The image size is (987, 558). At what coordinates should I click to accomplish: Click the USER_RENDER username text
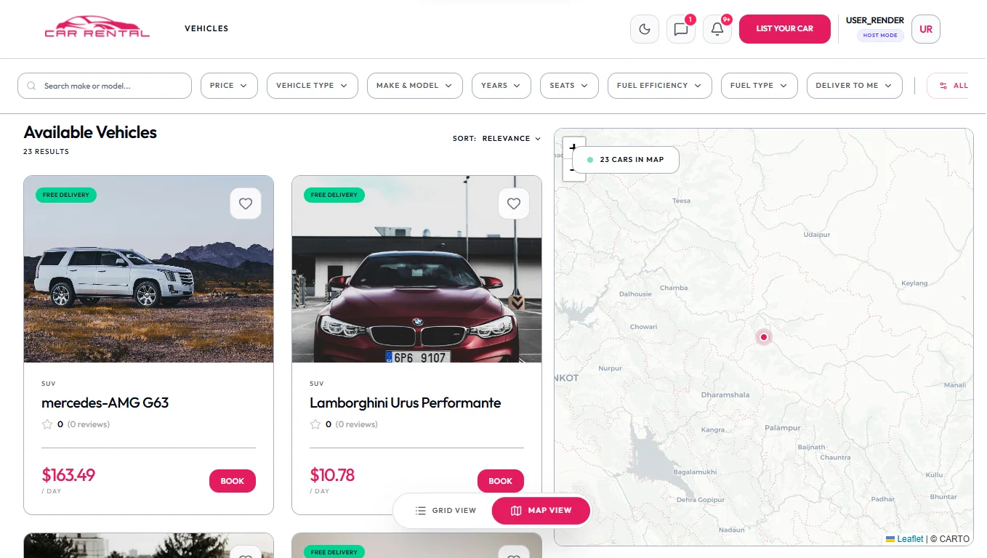pyautogui.click(x=875, y=20)
